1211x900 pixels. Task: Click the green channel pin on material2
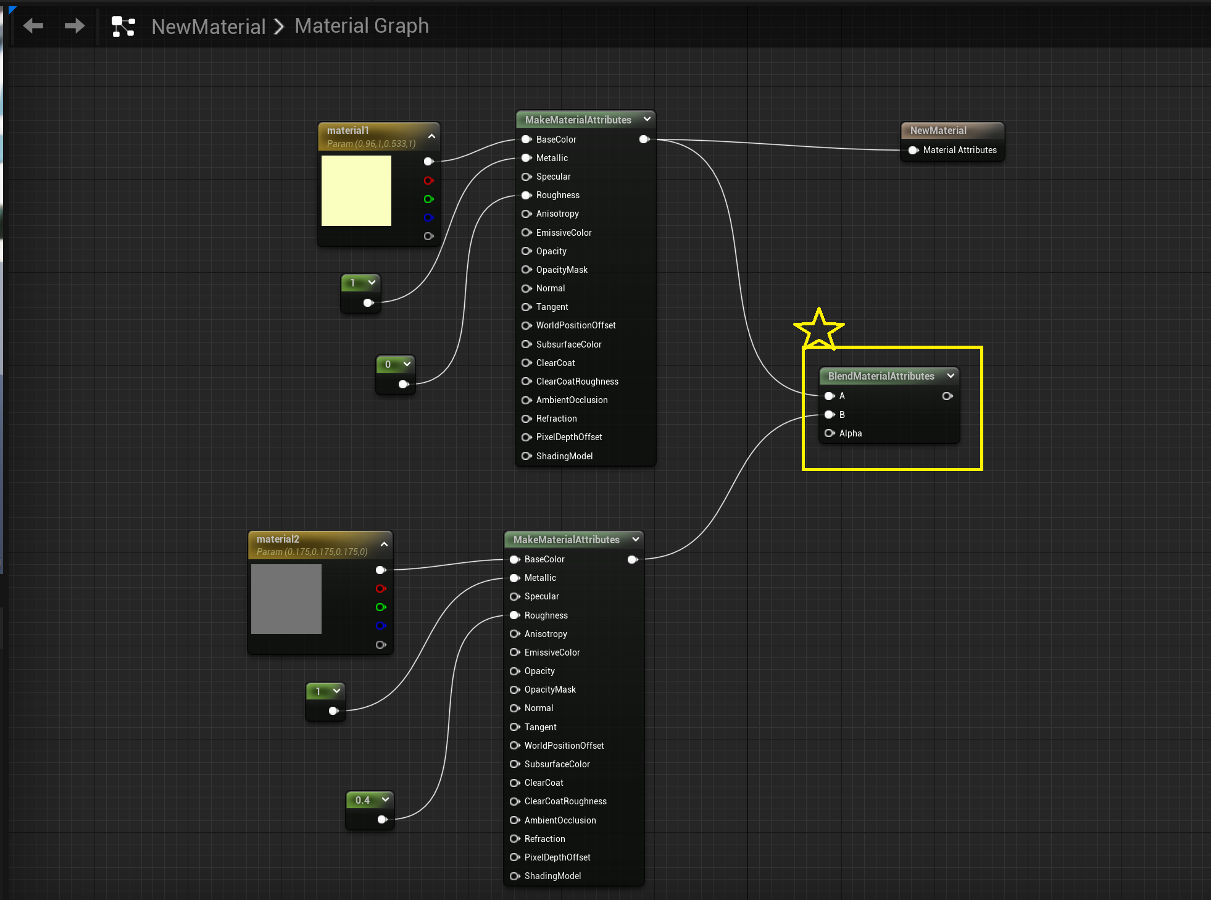point(380,607)
